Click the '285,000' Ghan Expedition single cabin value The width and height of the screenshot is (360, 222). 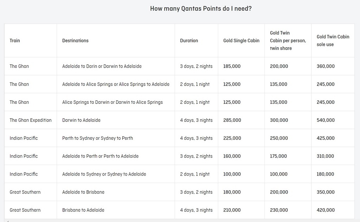[232, 120]
